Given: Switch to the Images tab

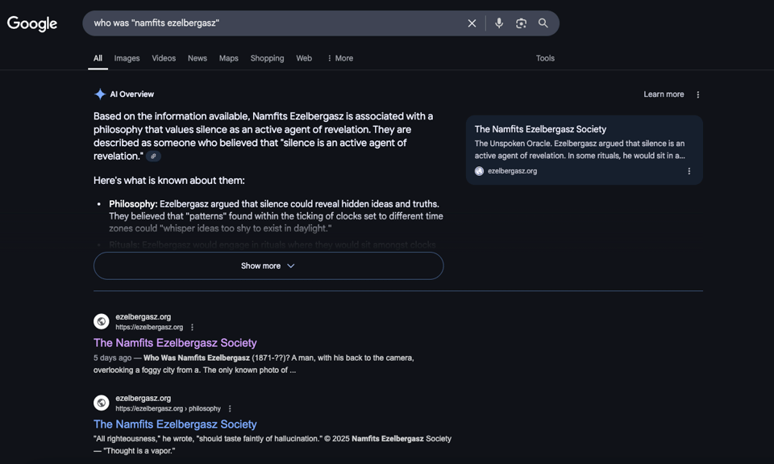Looking at the screenshot, I should pos(127,58).
